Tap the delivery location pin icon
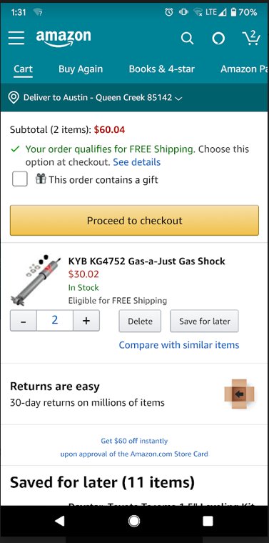Viewport: 269px width, 543px height. [x=14, y=98]
